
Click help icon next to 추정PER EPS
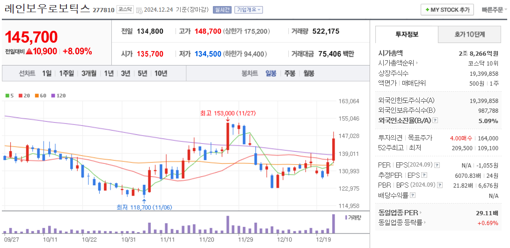(424, 175)
